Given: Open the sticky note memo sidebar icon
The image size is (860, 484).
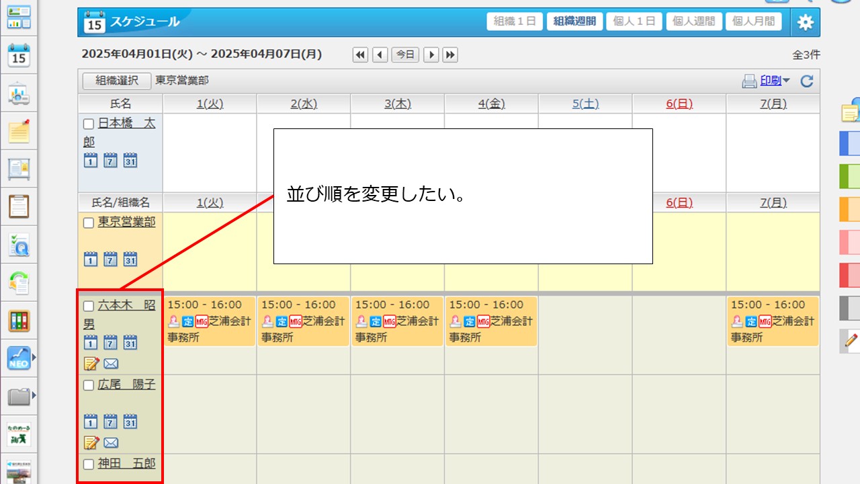Looking at the screenshot, I should (x=19, y=131).
